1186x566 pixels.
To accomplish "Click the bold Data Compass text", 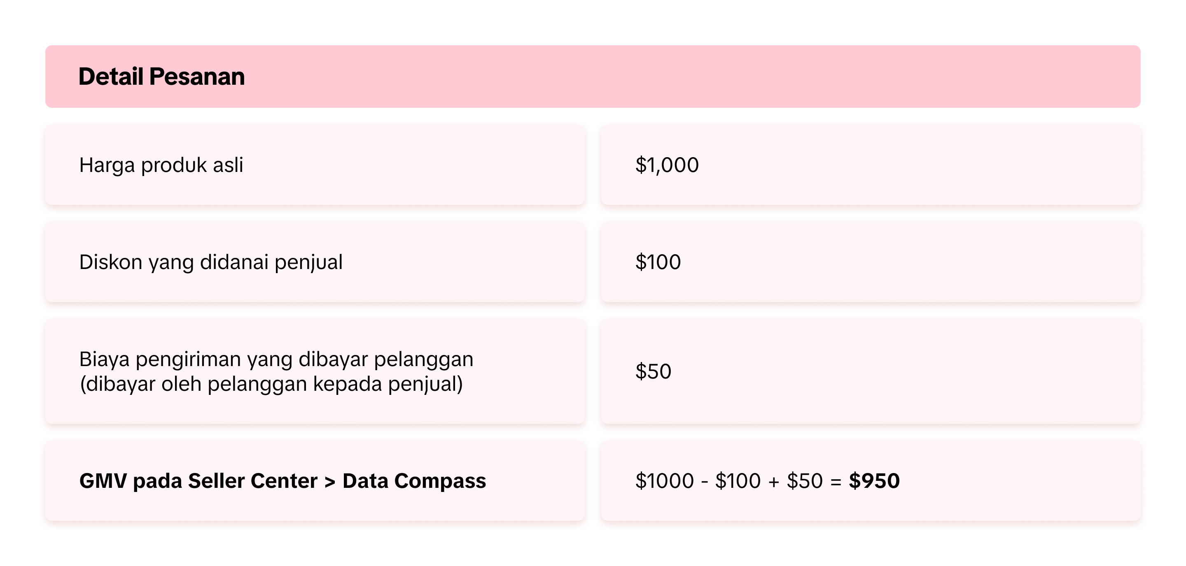I will pos(414,481).
